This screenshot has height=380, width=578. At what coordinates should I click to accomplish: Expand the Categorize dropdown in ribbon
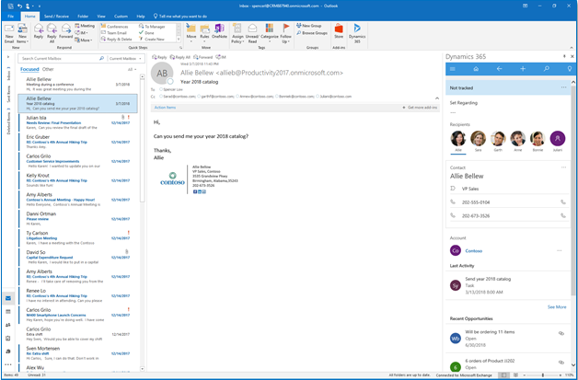click(x=269, y=36)
